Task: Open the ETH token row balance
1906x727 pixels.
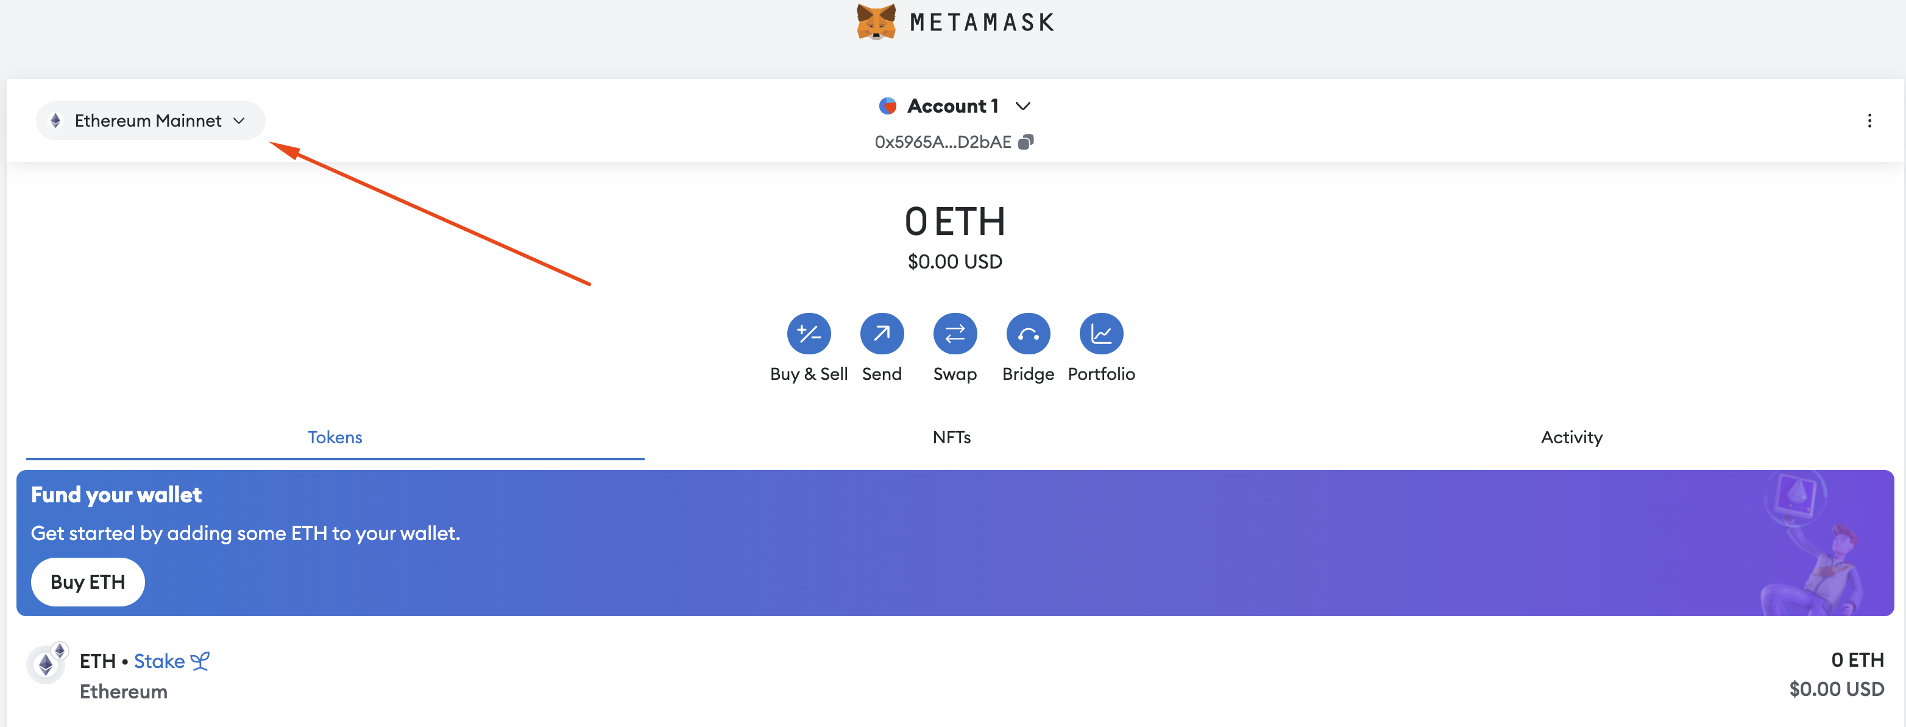Action: 1836,674
